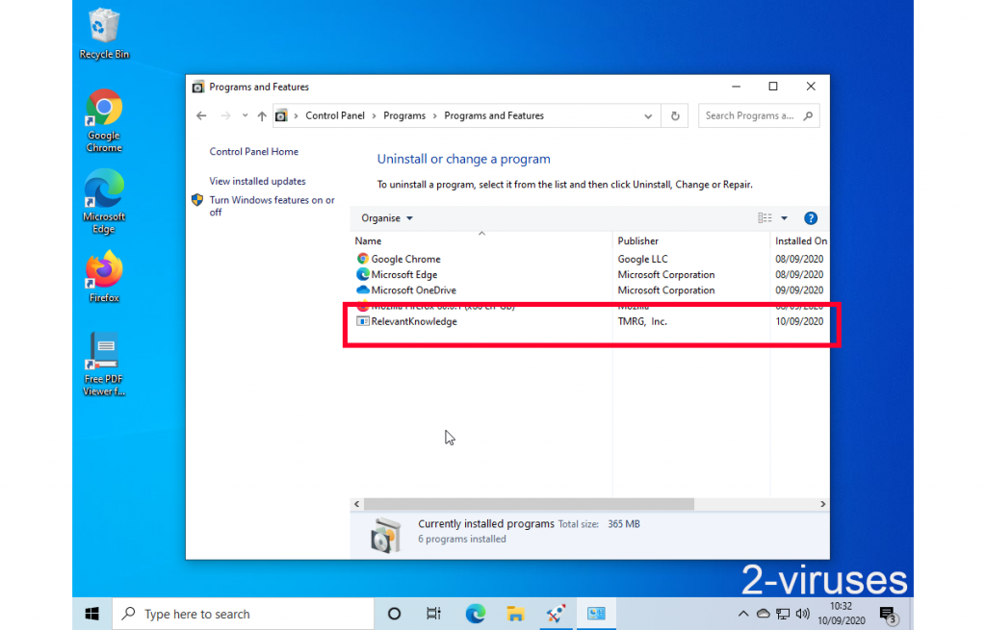Image resolution: width=986 pixels, height=630 pixels.
Task: Open Google Chrome desktop shortcut
Action: click(104, 120)
